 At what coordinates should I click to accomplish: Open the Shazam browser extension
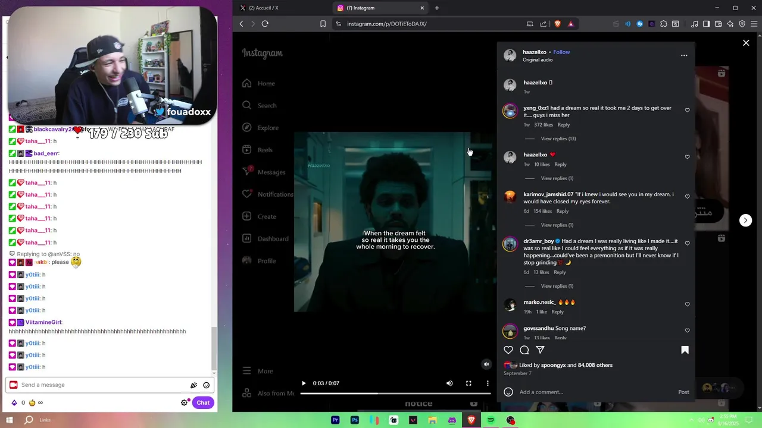pos(640,24)
